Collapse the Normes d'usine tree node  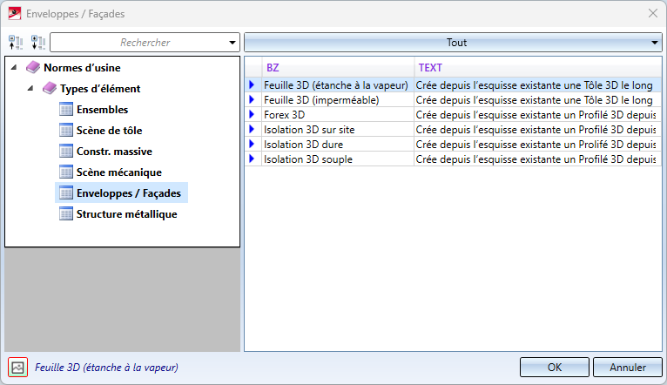[x=15, y=68]
